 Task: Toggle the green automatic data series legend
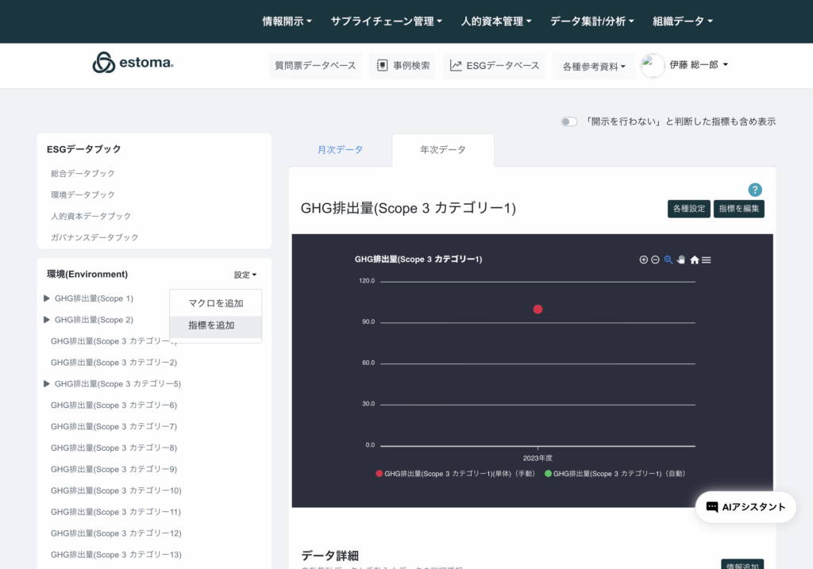tap(615, 473)
